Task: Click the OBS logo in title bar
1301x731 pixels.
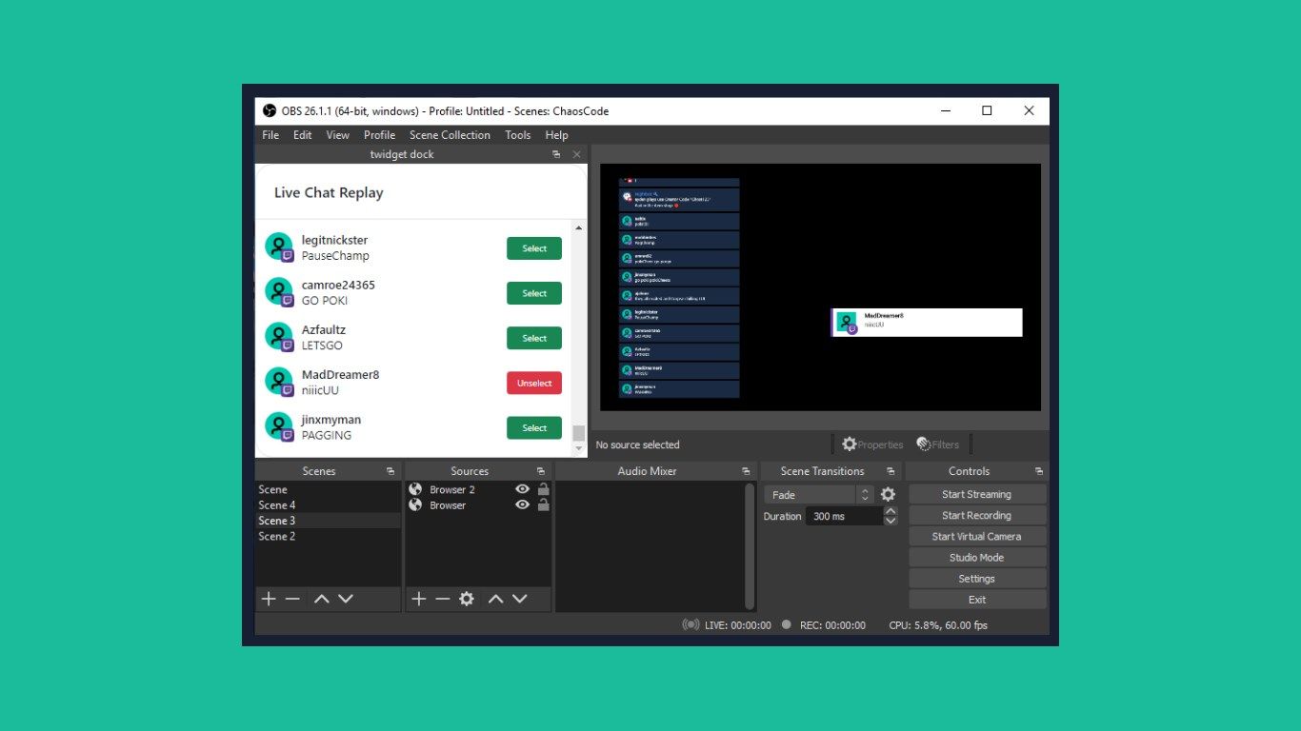Action: 270,111
